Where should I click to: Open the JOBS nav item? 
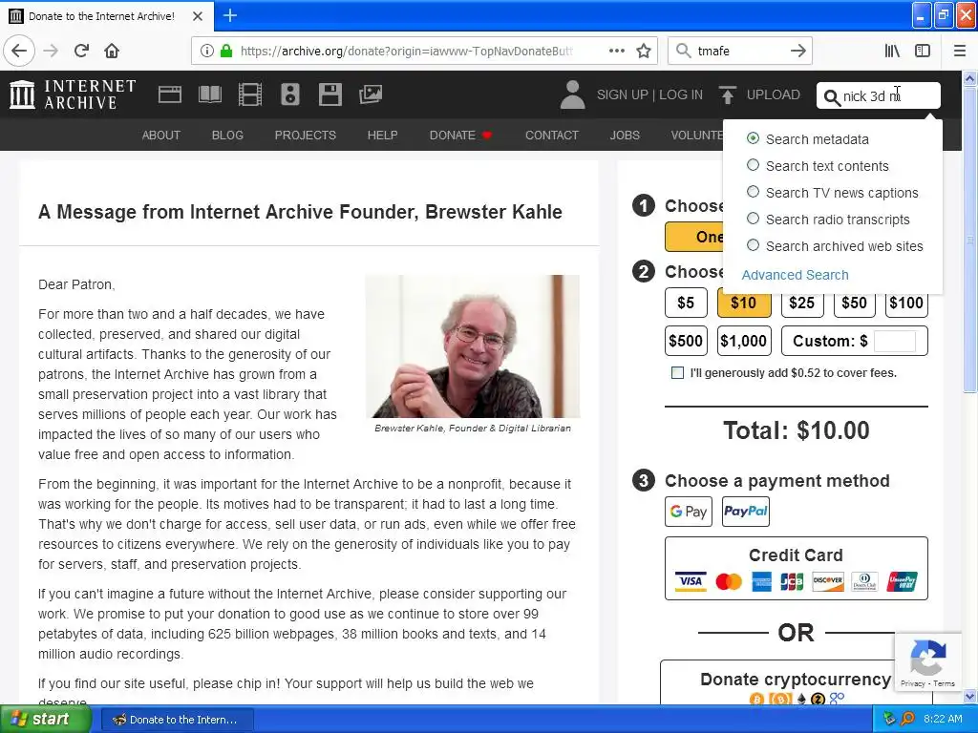[x=625, y=136]
